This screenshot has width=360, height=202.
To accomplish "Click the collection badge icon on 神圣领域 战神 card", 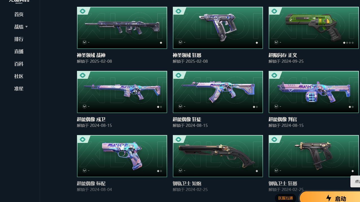I will point(83,11).
